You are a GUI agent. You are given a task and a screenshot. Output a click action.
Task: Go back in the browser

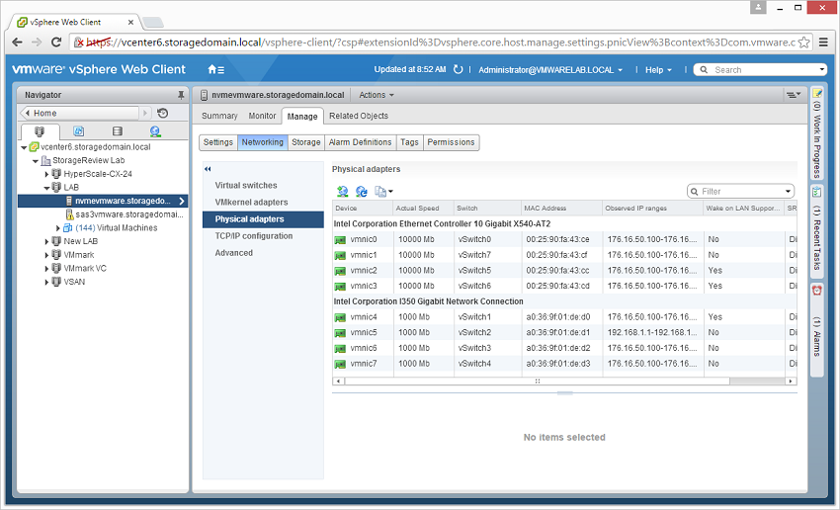17,42
